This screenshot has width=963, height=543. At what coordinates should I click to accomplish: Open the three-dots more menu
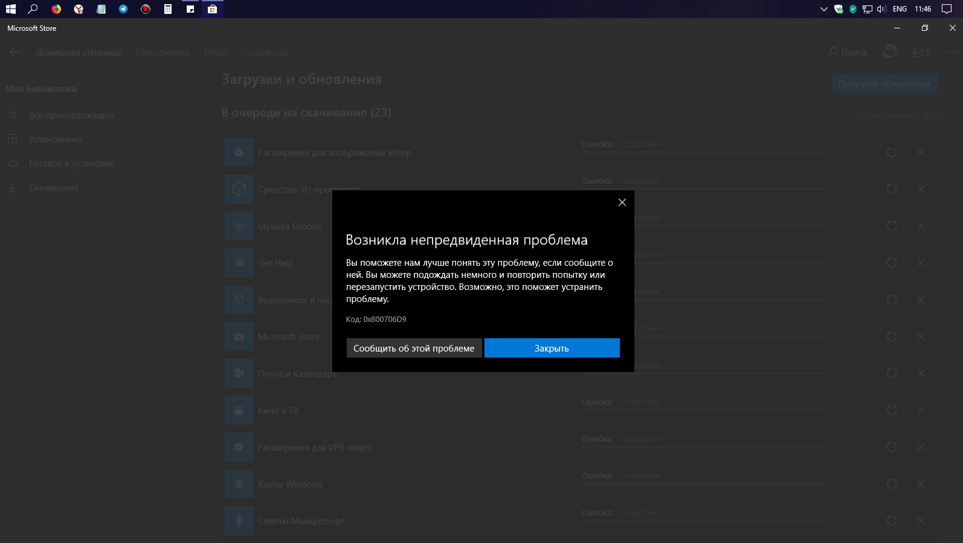pyautogui.click(x=952, y=52)
